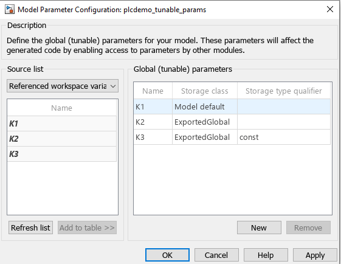Image resolution: width=341 pixels, height=264 pixels.
Task: Edit the const qualifier for K3
Action: click(284, 137)
